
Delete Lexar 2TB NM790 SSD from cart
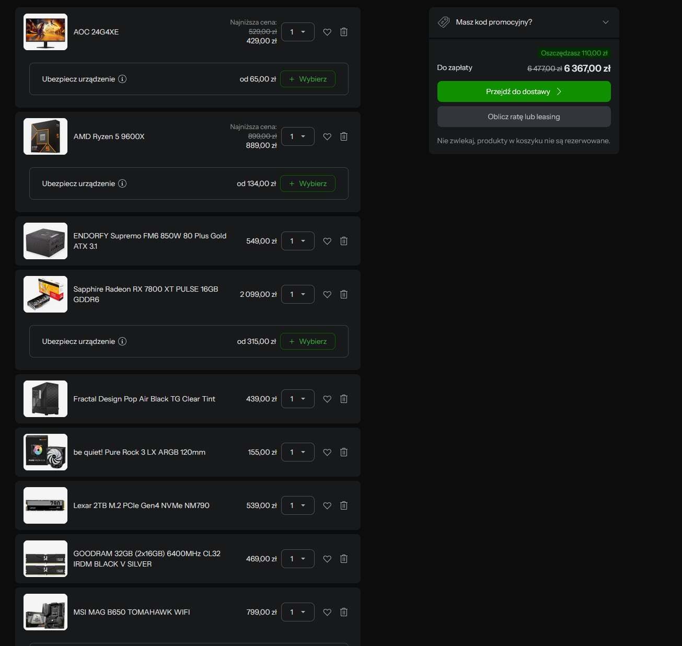tap(344, 505)
